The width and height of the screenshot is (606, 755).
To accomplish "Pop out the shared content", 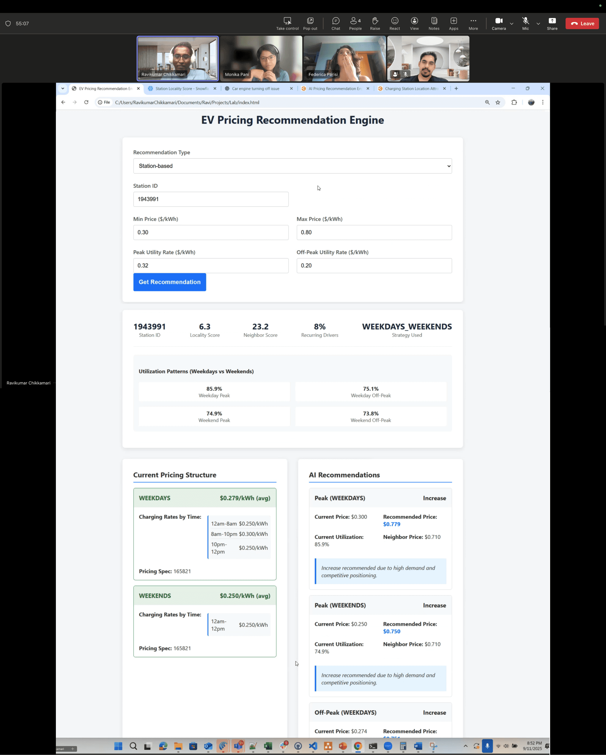I will 310,23.
